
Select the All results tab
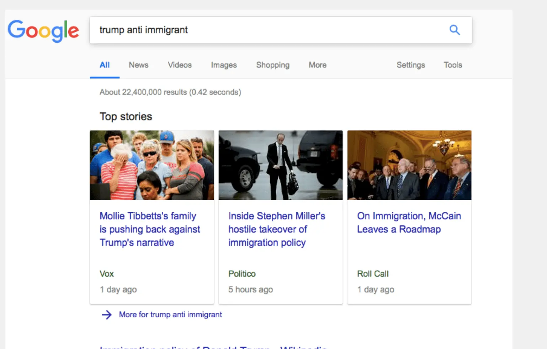(105, 65)
